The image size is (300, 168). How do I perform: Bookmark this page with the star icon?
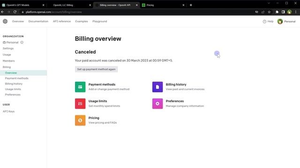pyautogui.click(x=269, y=12)
